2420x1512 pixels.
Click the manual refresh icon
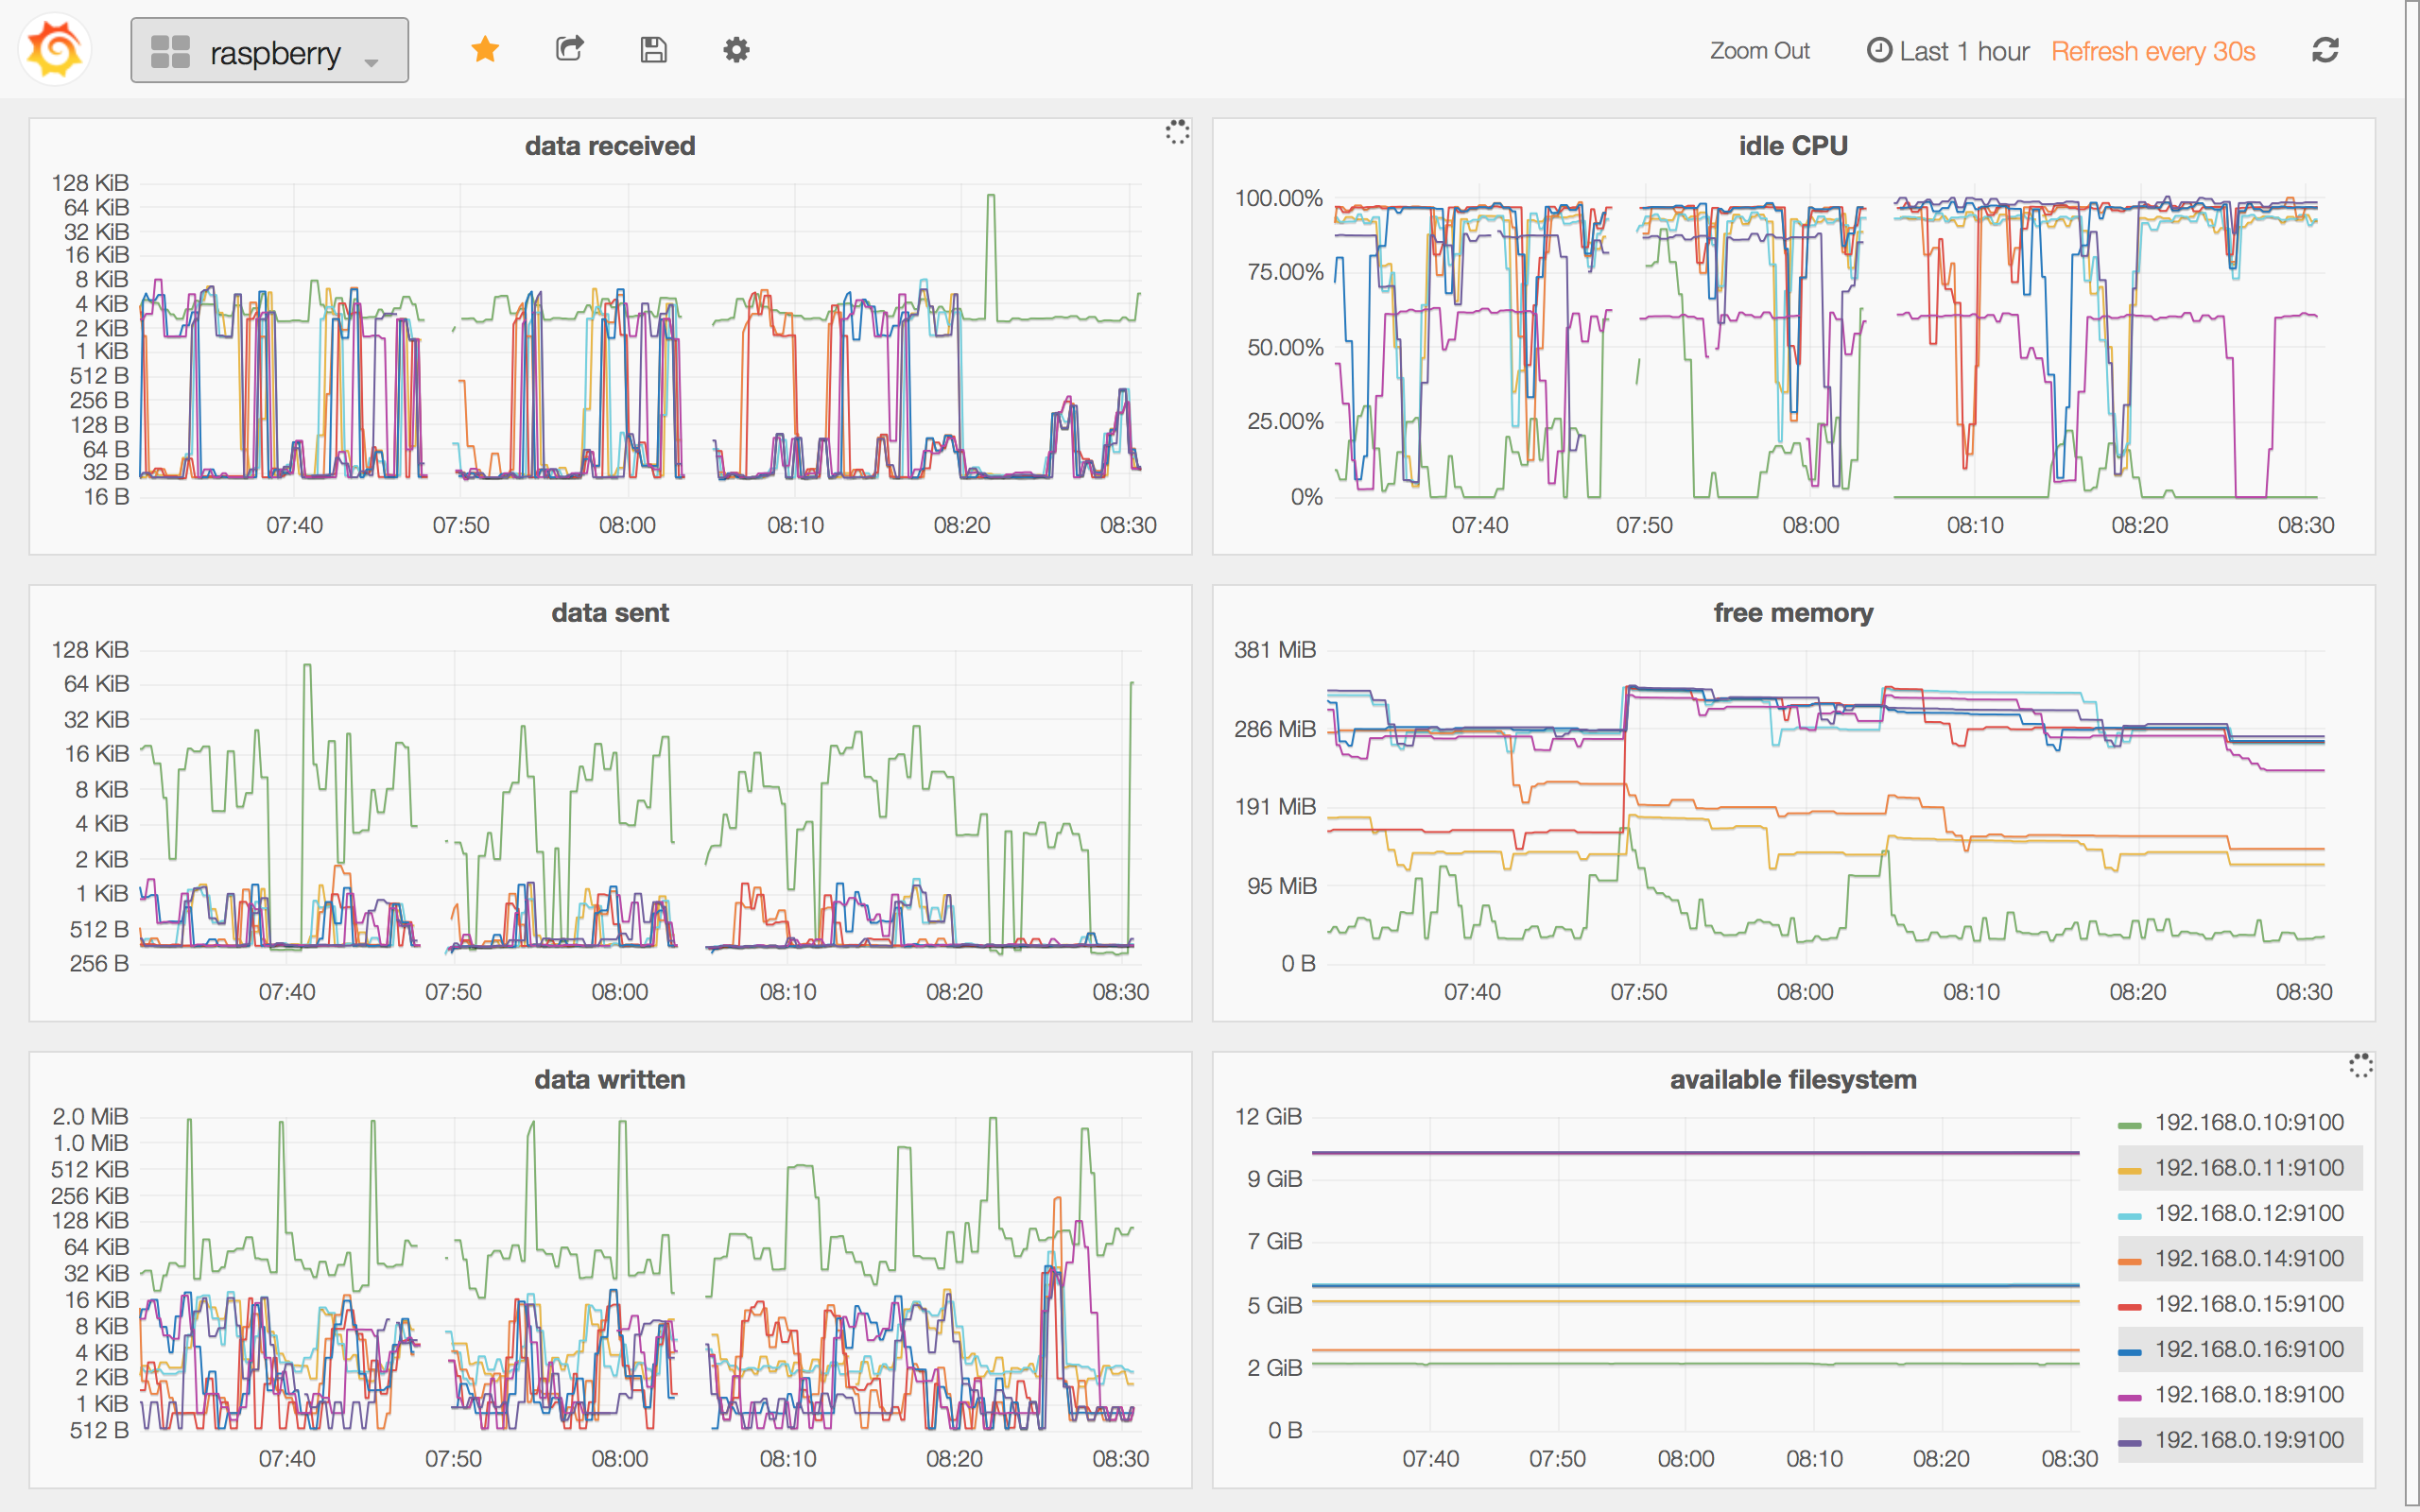click(2325, 50)
